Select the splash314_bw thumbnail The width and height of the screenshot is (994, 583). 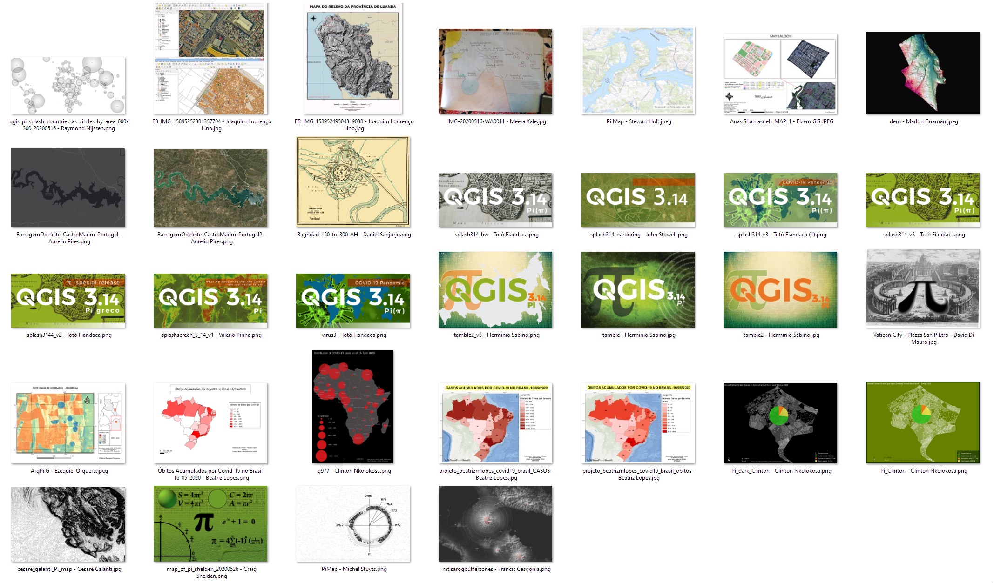pos(495,200)
